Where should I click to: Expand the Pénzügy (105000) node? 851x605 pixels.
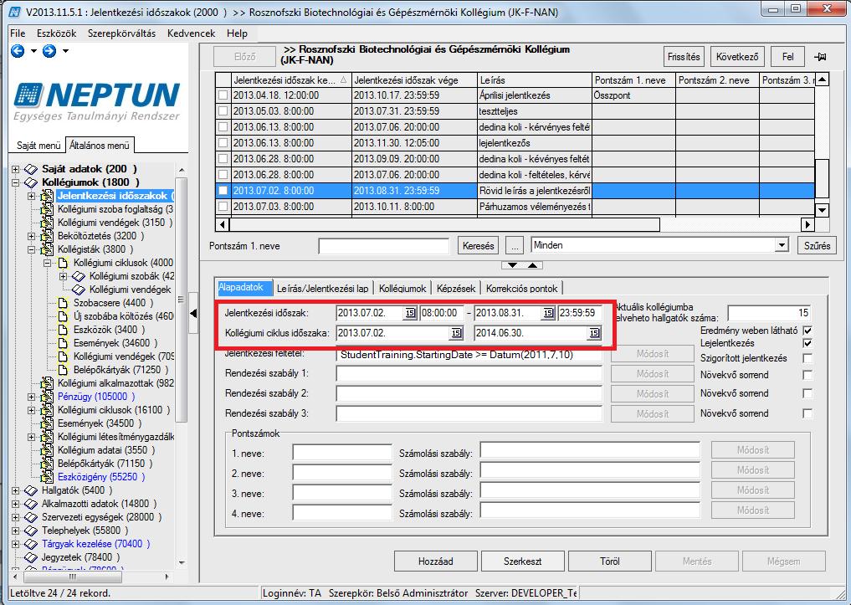pyautogui.click(x=32, y=397)
